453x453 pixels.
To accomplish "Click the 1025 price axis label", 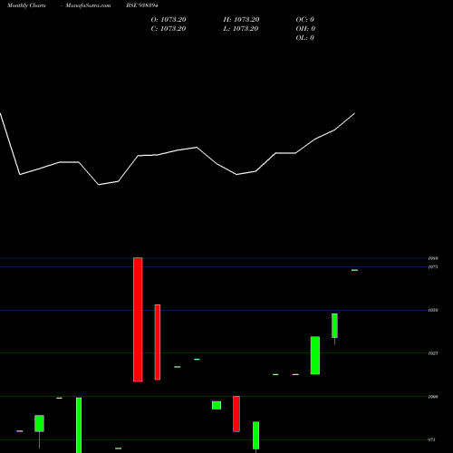I will click(x=433, y=353).
